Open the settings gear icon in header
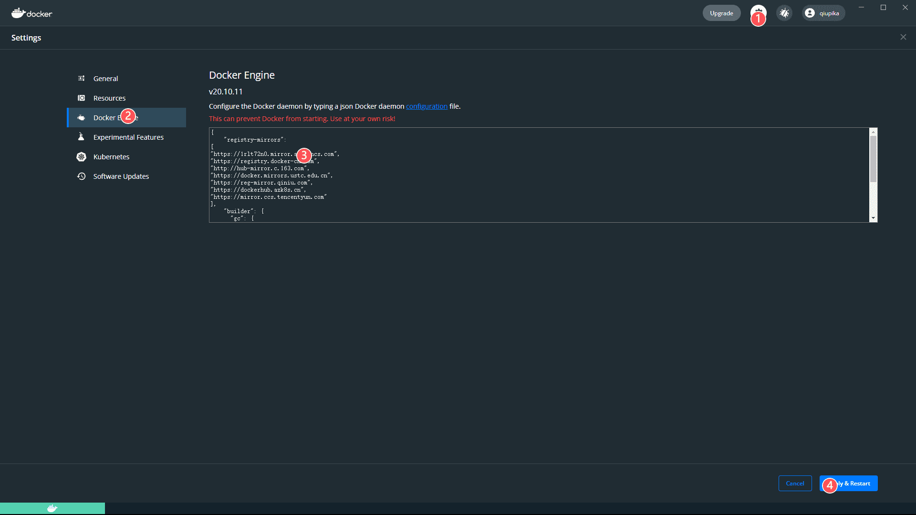 coord(758,13)
